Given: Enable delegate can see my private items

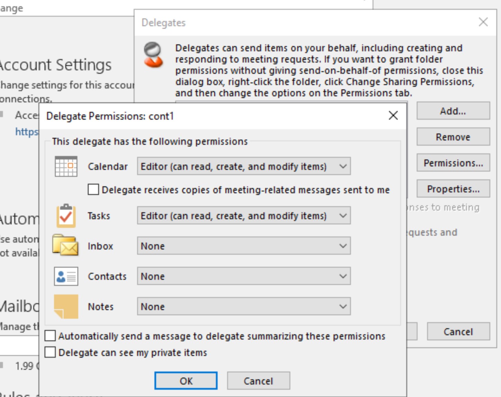Looking at the screenshot, I should 50,352.
